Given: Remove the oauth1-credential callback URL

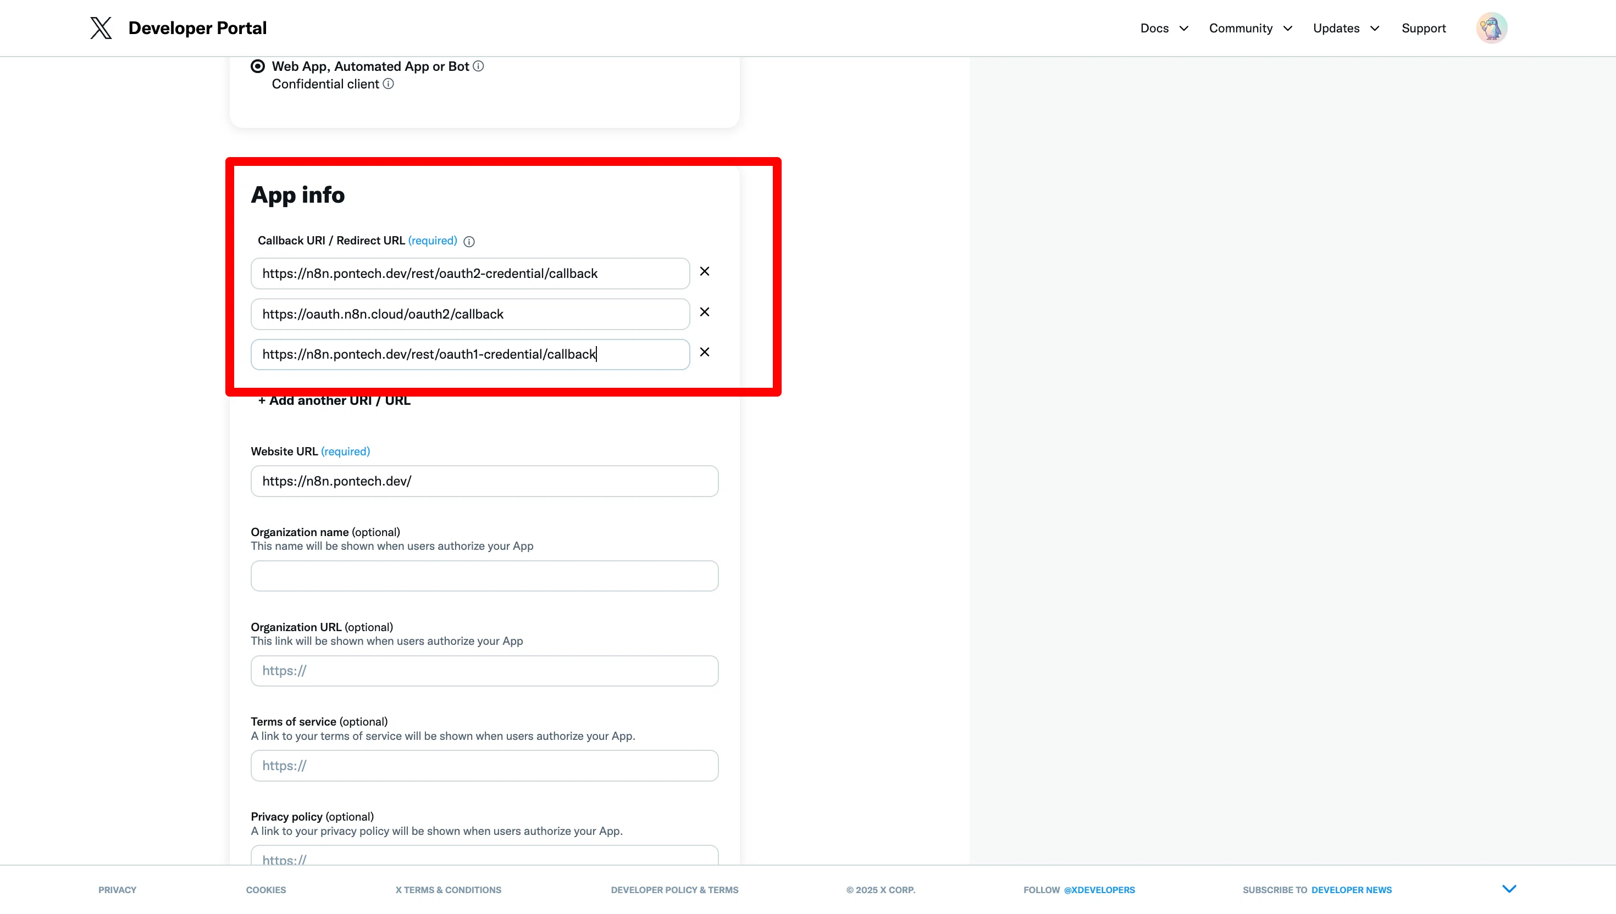Looking at the screenshot, I should click(705, 352).
